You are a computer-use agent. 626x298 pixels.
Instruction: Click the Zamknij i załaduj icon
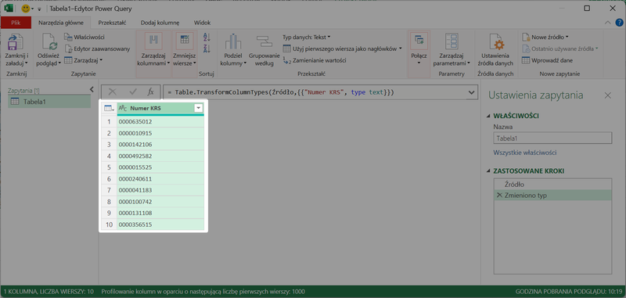click(x=16, y=41)
